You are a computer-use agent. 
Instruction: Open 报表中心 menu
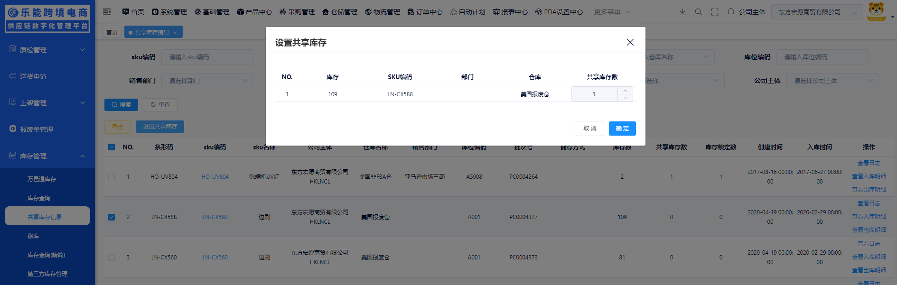(x=510, y=12)
